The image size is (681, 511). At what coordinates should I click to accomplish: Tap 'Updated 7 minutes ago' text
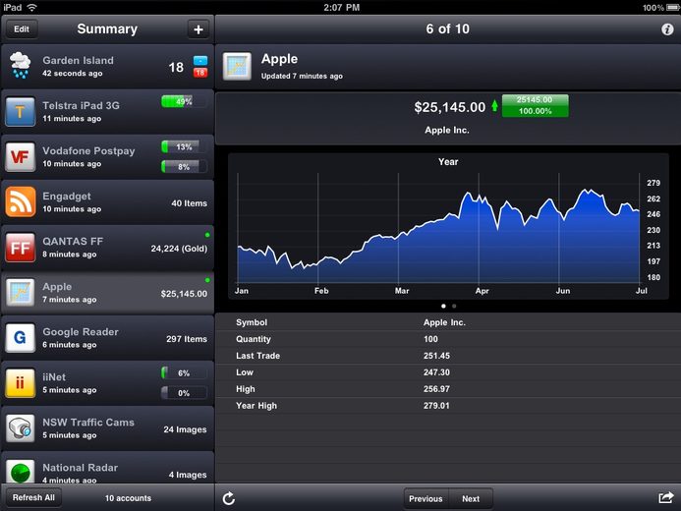[x=302, y=76]
